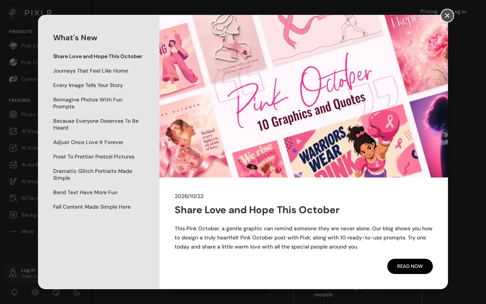Click the What's New heading
Image resolution: width=486 pixels, height=304 pixels.
click(75, 38)
